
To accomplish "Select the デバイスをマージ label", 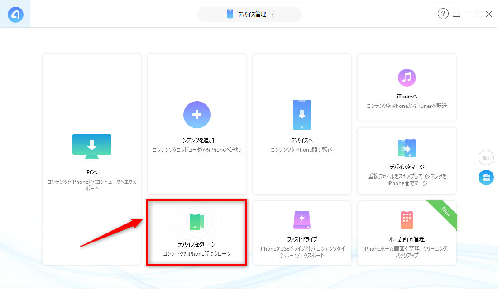I will [x=407, y=167].
